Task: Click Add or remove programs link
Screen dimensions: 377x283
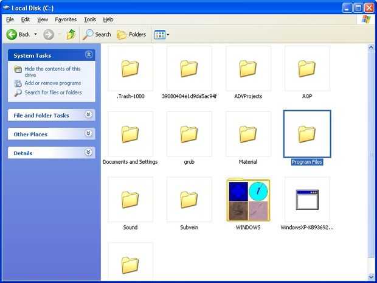Action: [53, 83]
